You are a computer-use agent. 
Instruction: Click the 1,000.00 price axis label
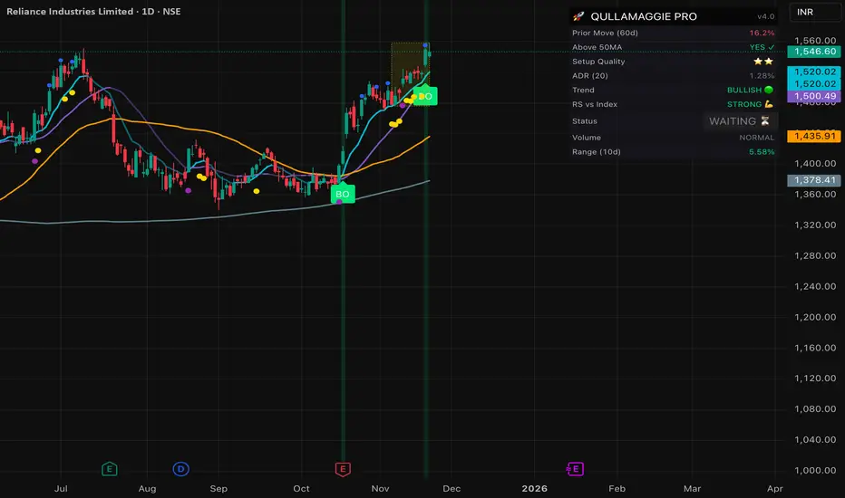coord(815,471)
